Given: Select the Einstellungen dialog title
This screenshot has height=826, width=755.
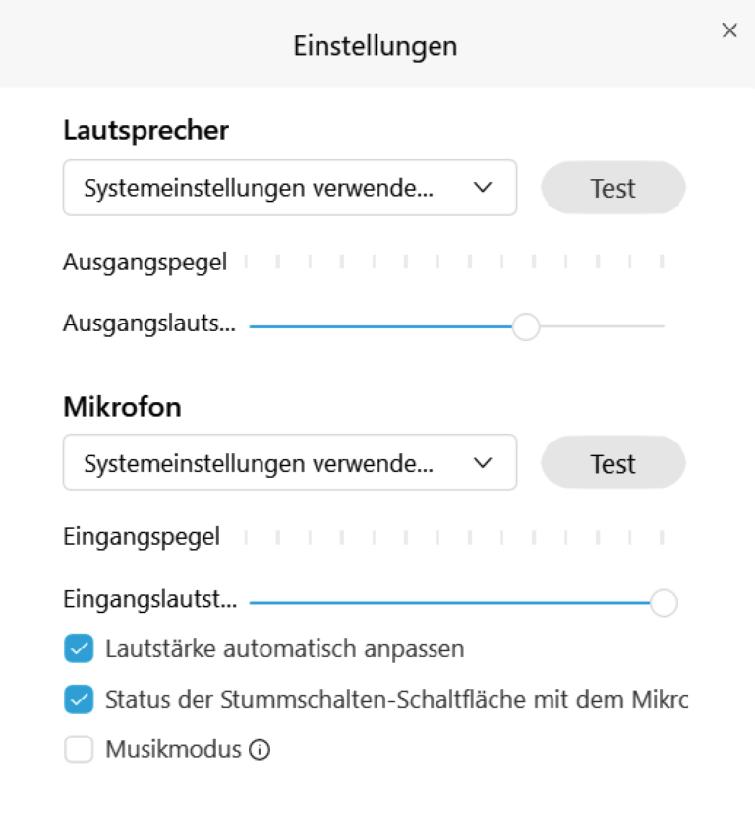Looking at the screenshot, I should (x=375, y=45).
